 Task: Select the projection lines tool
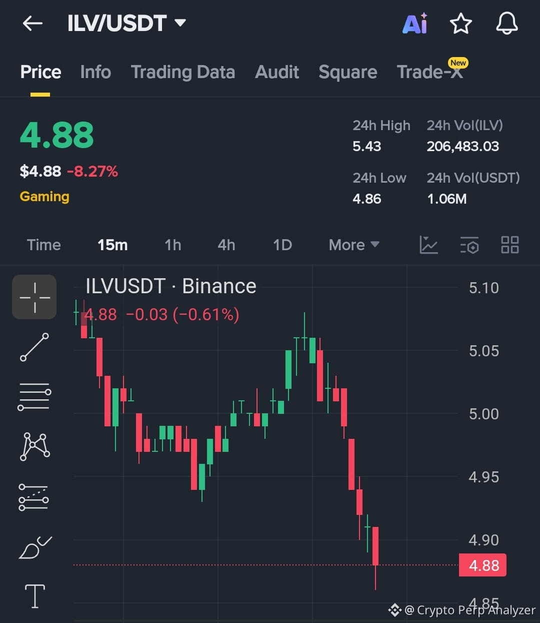pyautogui.click(x=33, y=497)
